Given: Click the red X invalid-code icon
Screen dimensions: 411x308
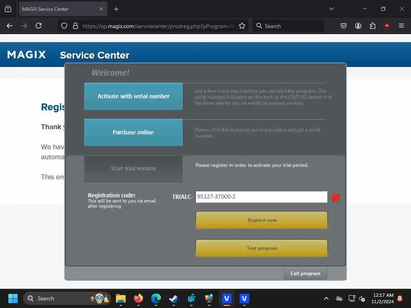Looking at the screenshot, I should tap(336, 197).
